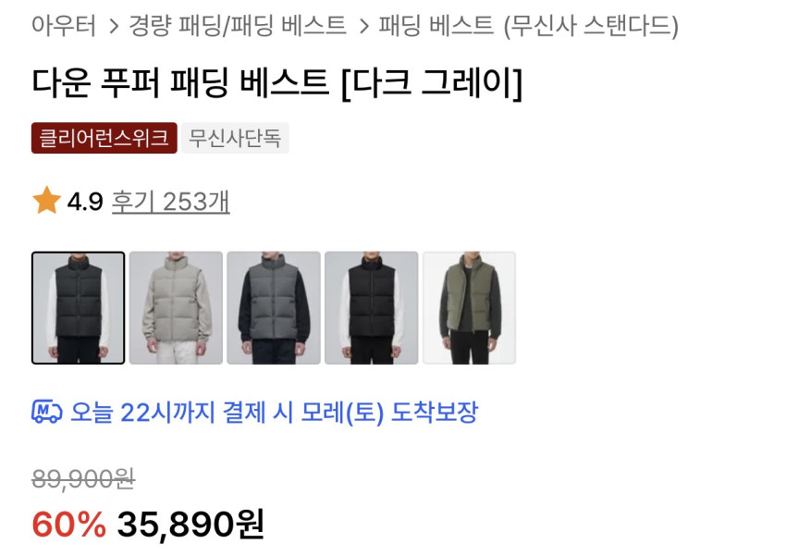Open the 도착보장 delivery guarantee text
Screen dimensions: 786x556
click(434, 412)
